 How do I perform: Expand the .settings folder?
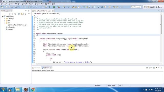[5, 19]
